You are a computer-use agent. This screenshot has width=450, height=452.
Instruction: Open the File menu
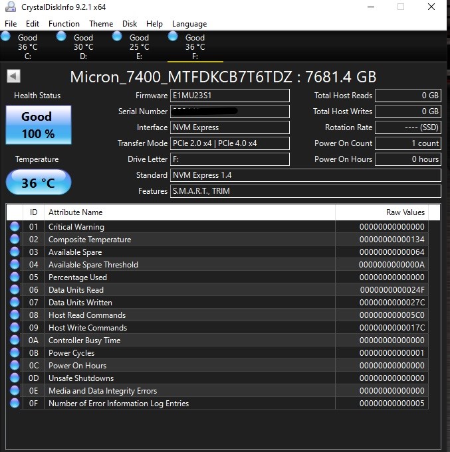click(11, 24)
